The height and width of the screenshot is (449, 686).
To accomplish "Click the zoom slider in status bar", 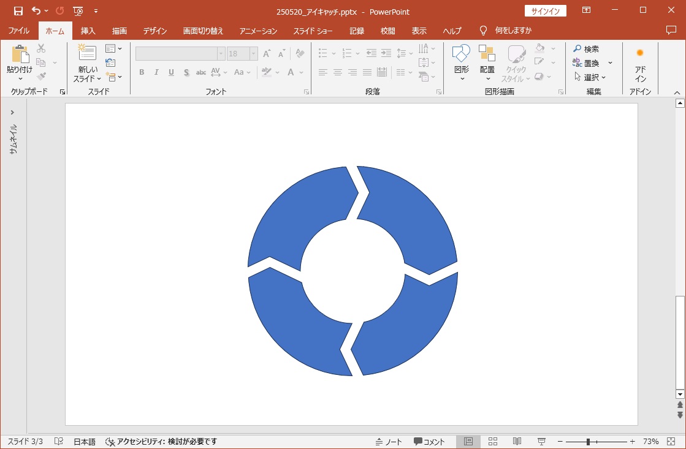I will (588, 442).
